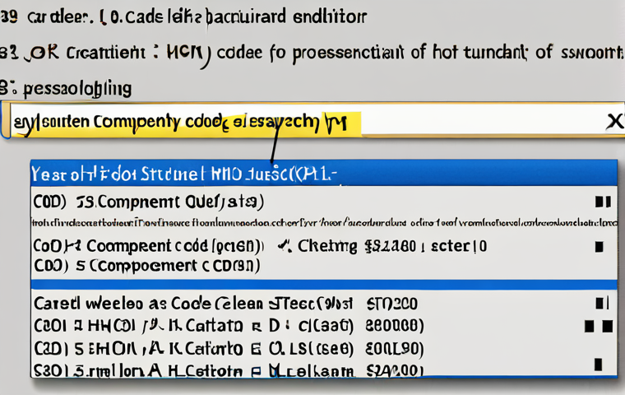Click the tiny-text description line in the list
The width and height of the screenshot is (625, 395).
(324, 222)
